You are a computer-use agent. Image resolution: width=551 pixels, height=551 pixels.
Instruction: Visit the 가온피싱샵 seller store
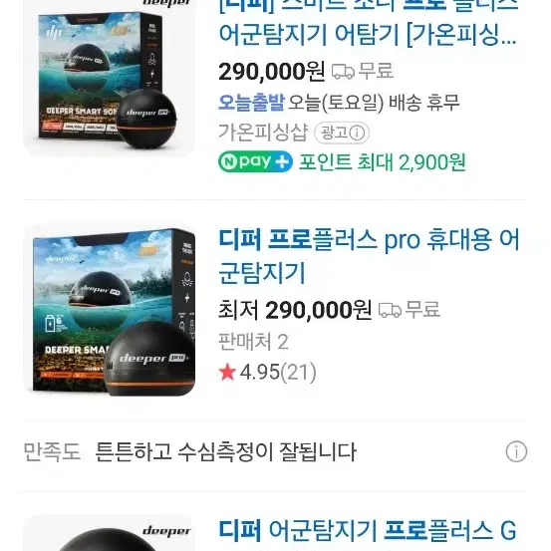[x=264, y=133]
